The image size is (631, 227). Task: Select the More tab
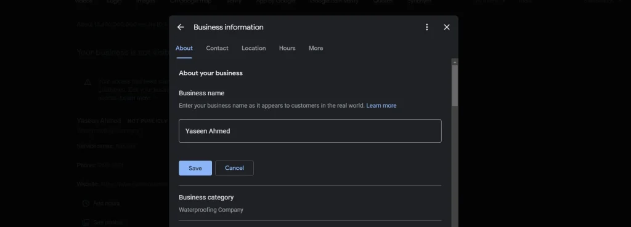(316, 48)
